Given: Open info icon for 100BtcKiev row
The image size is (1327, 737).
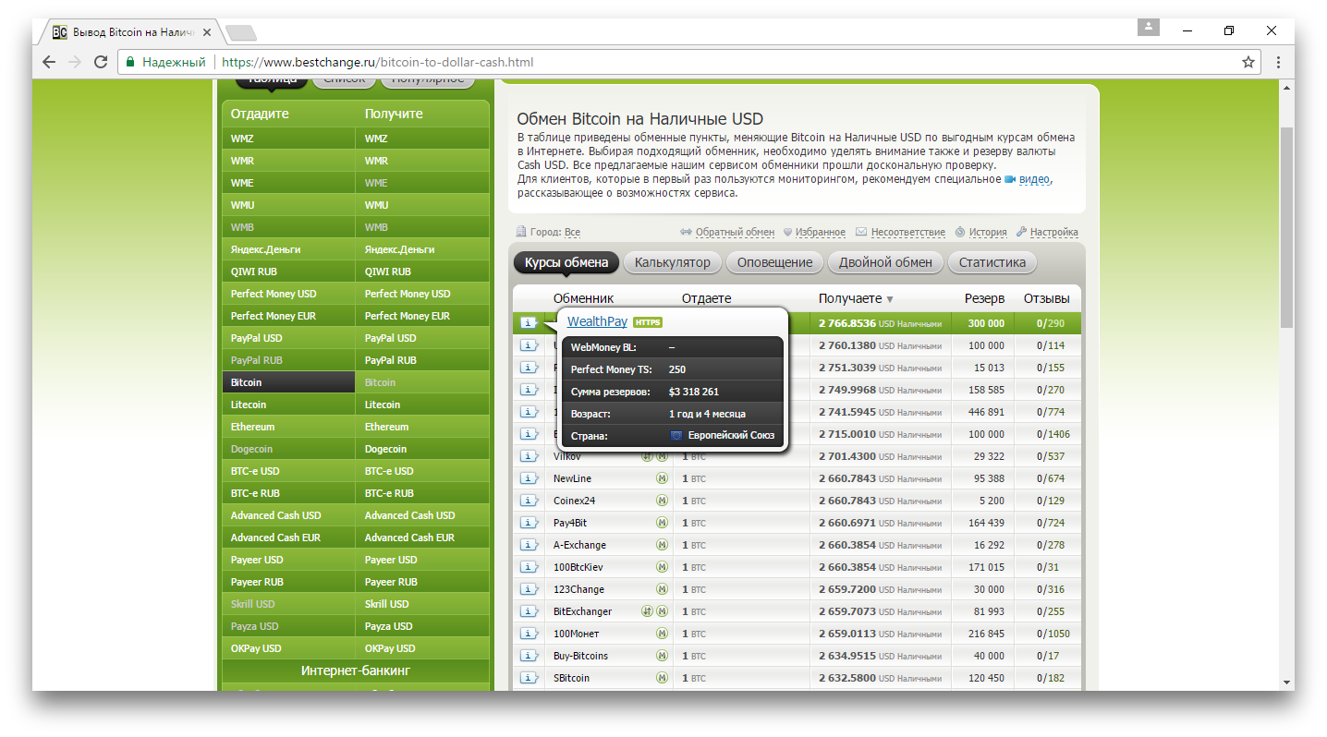Looking at the screenshot, I should pos(529,567).
